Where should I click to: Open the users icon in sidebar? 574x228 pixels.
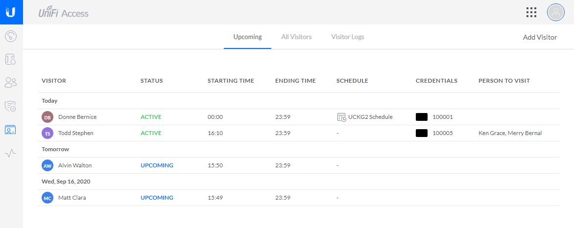pos(11,82)
